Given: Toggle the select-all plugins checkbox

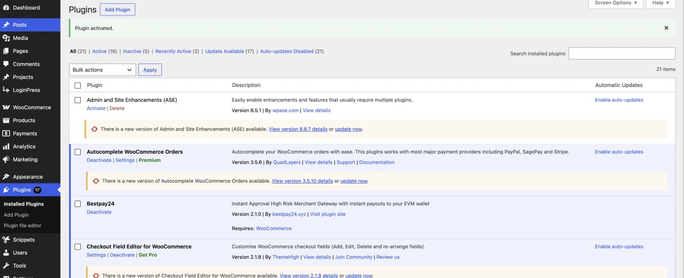Looking at the screenshot, I should 77,85.
